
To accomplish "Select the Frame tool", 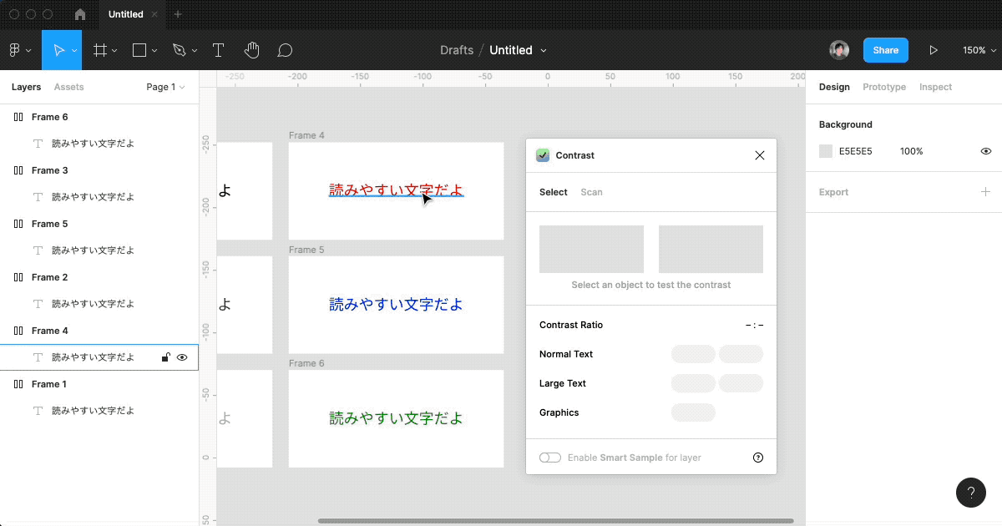I will (x=100, y=50).
